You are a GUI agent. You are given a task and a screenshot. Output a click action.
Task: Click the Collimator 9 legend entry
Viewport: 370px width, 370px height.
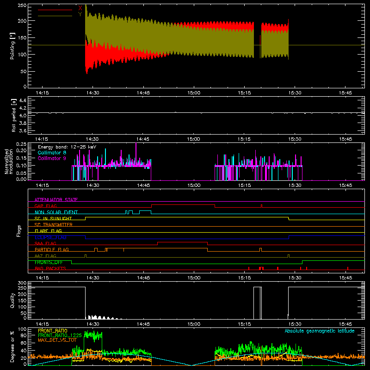[x=52, y=158]
